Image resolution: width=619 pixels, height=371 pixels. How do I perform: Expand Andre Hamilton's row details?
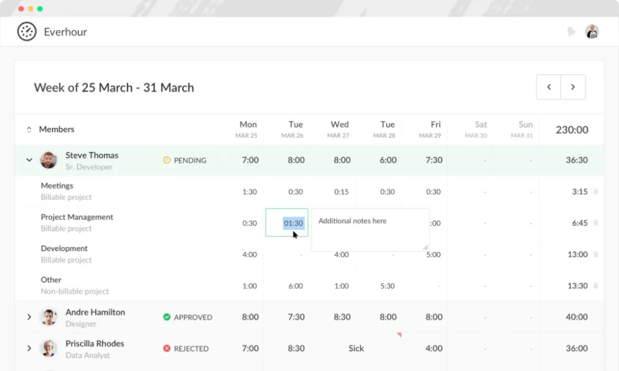click(28, 317)
